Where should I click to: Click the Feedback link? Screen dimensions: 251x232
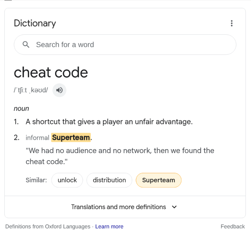pyautogui.click(x=233, y=226)
